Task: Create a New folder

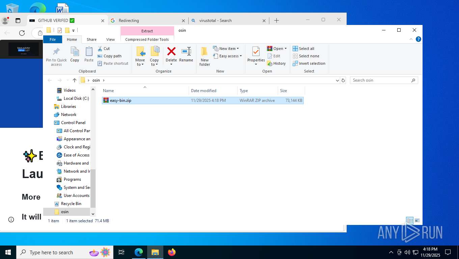Action: (205, 56)
